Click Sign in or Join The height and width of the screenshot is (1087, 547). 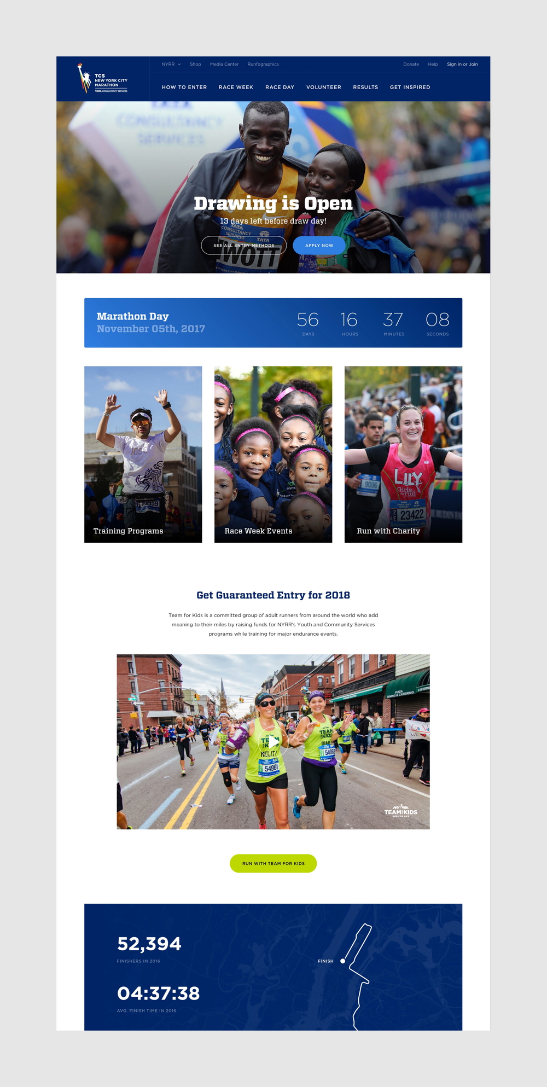462,65
